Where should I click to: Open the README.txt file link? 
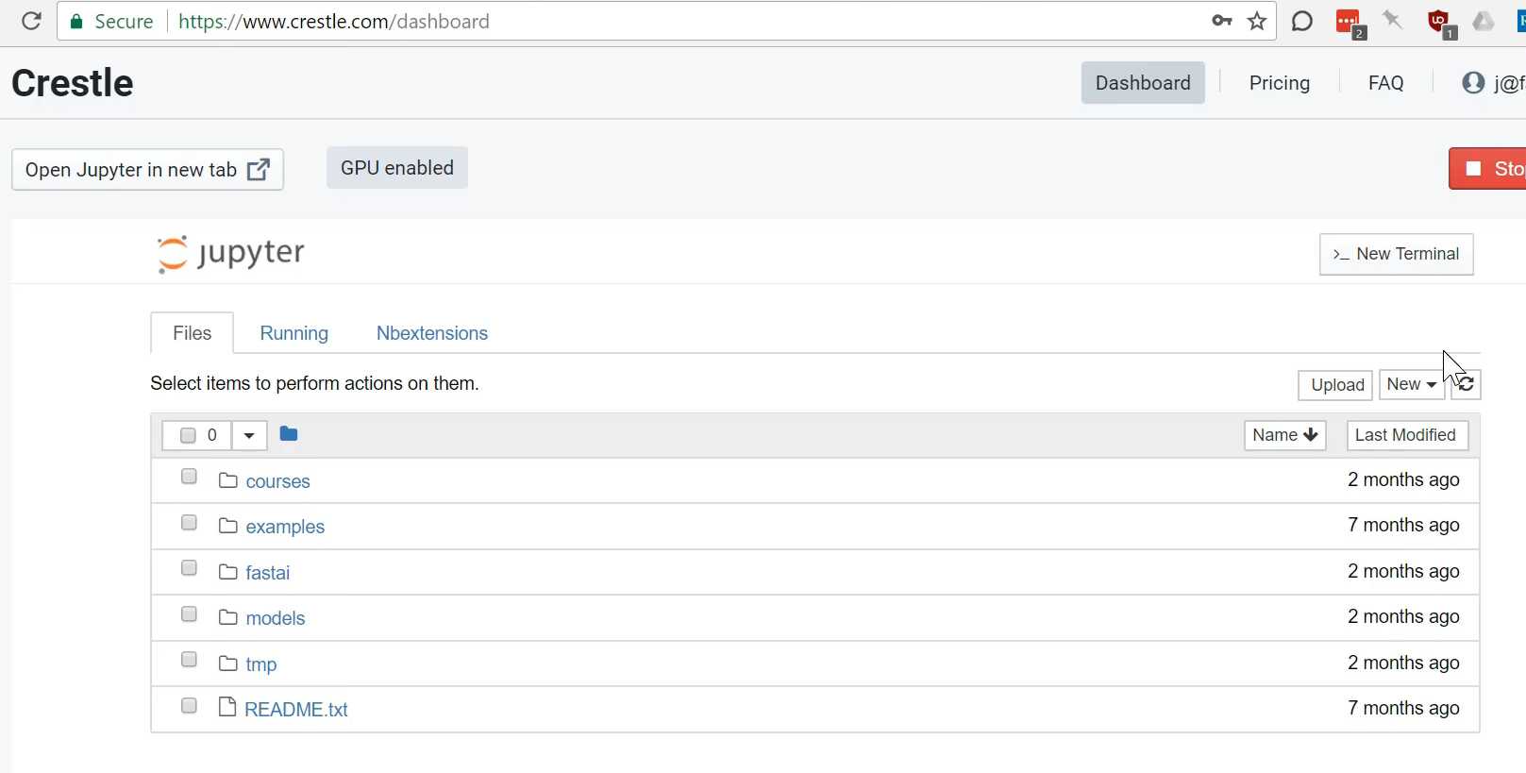(x=295, y=710)
